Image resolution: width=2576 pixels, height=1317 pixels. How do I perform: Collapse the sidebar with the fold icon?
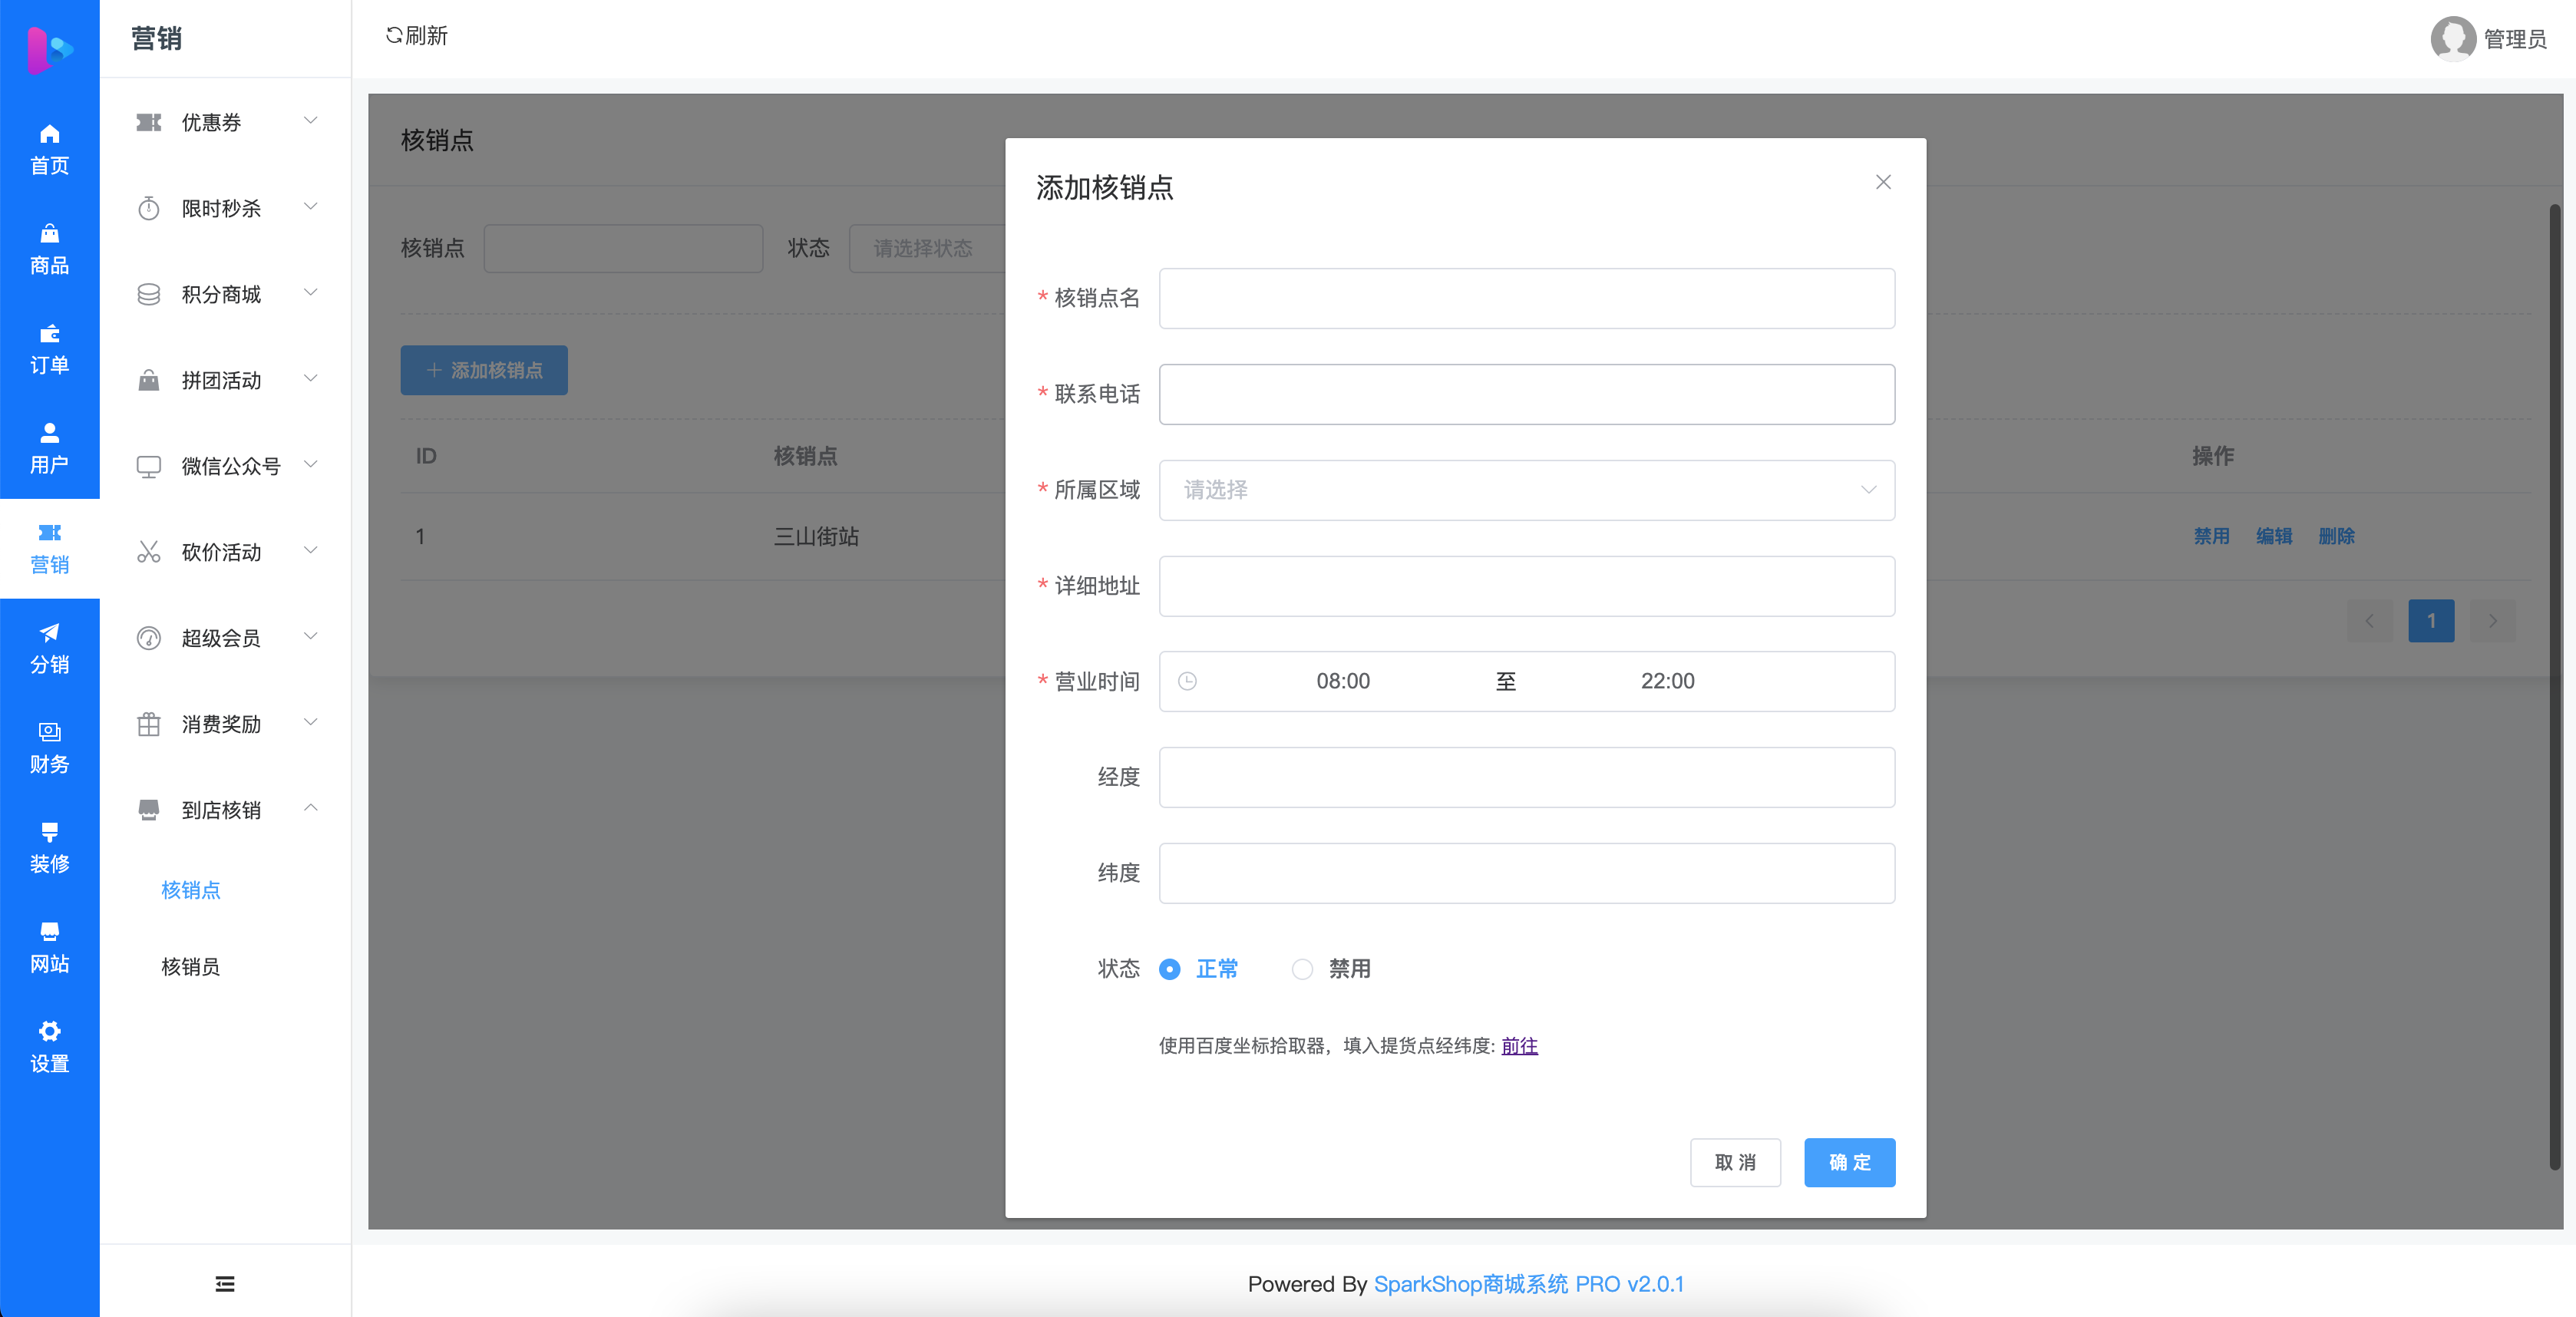(225, 1283)
